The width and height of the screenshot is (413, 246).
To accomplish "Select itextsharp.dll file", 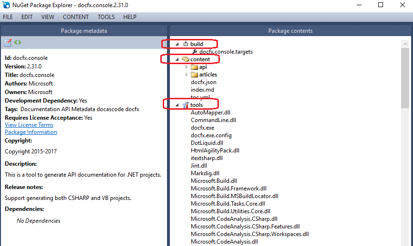I will (x=207, y=158).
